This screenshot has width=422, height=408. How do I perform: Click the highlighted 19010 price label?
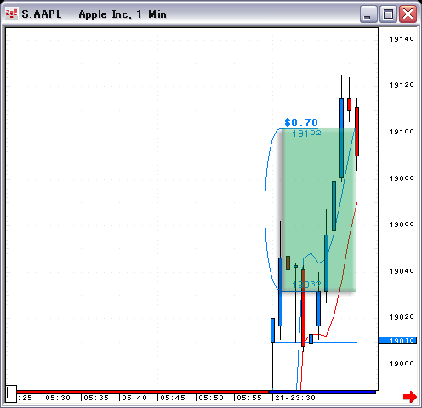point(397,340)
